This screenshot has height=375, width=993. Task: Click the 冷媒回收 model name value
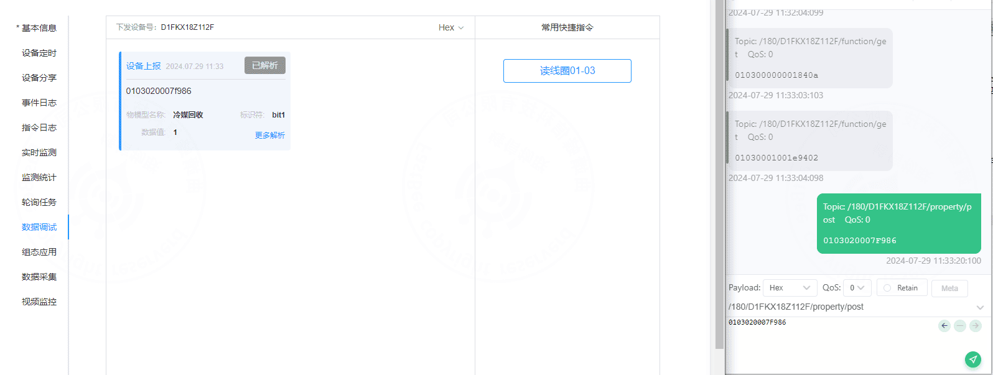(188, 115)
